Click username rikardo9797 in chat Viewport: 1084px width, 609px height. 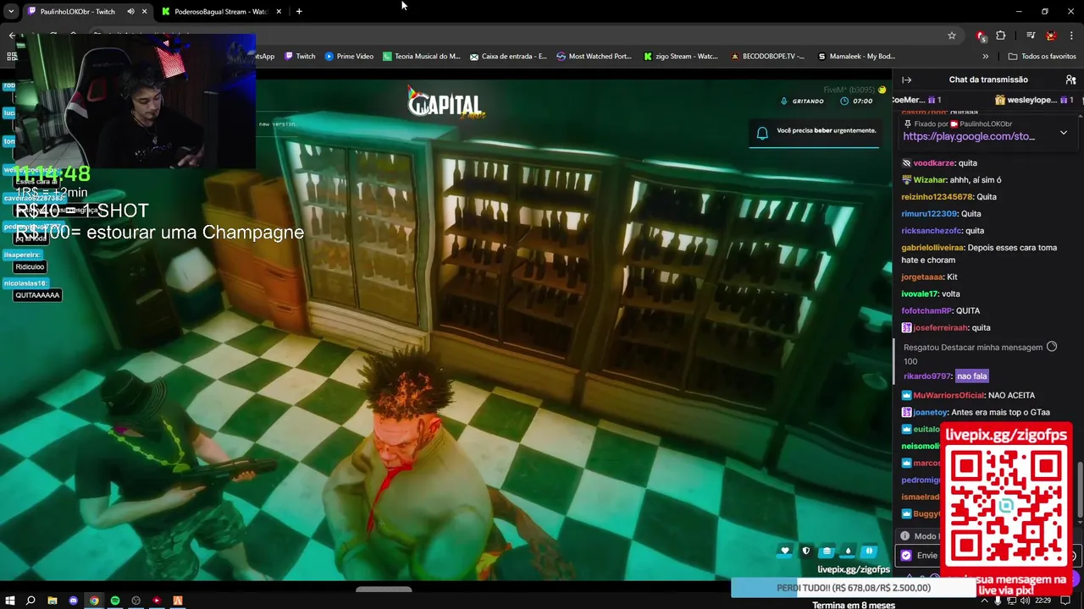coord(927,376)
